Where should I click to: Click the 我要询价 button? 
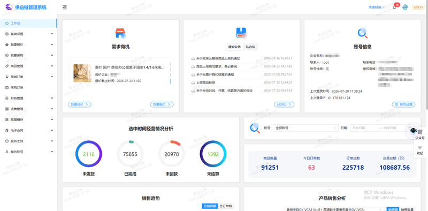(x=79, y=104)
